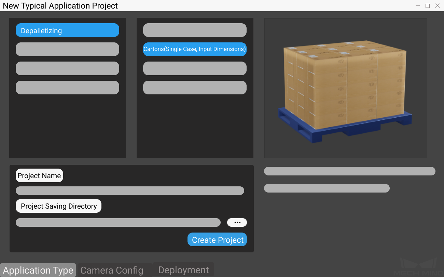Image resolution: width=444 pixels, height=277 pixels.
Task: Switch to the Deployment tab
Action: 183,270
